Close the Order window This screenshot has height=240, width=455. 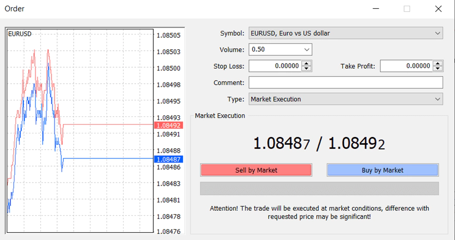pos(438,9)
